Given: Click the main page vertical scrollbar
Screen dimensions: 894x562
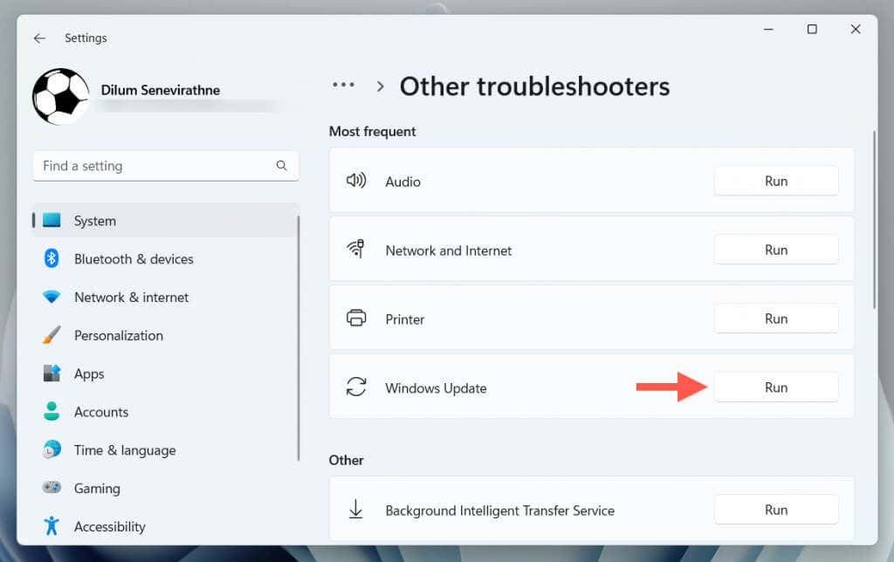Looking at the screenshot, I should click(874, 219).
